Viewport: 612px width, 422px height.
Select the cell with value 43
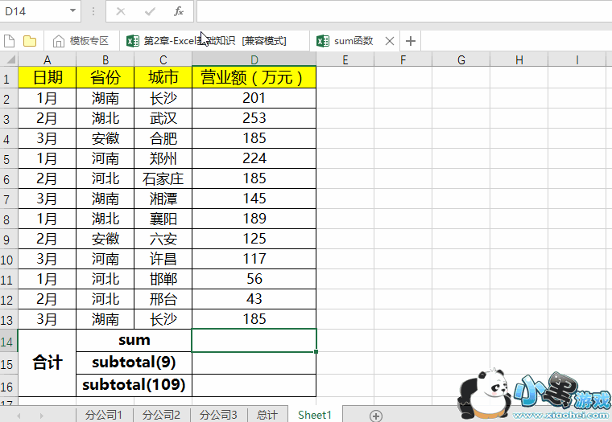tap(254, 299)
